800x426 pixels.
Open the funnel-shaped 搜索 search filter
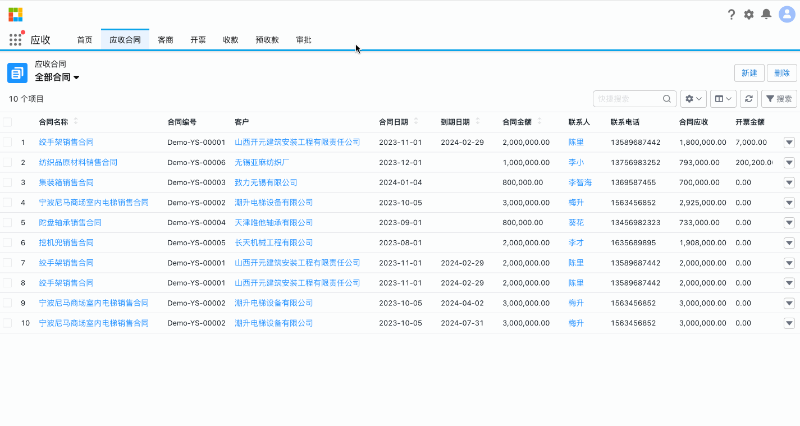click(x=779, y=99)
